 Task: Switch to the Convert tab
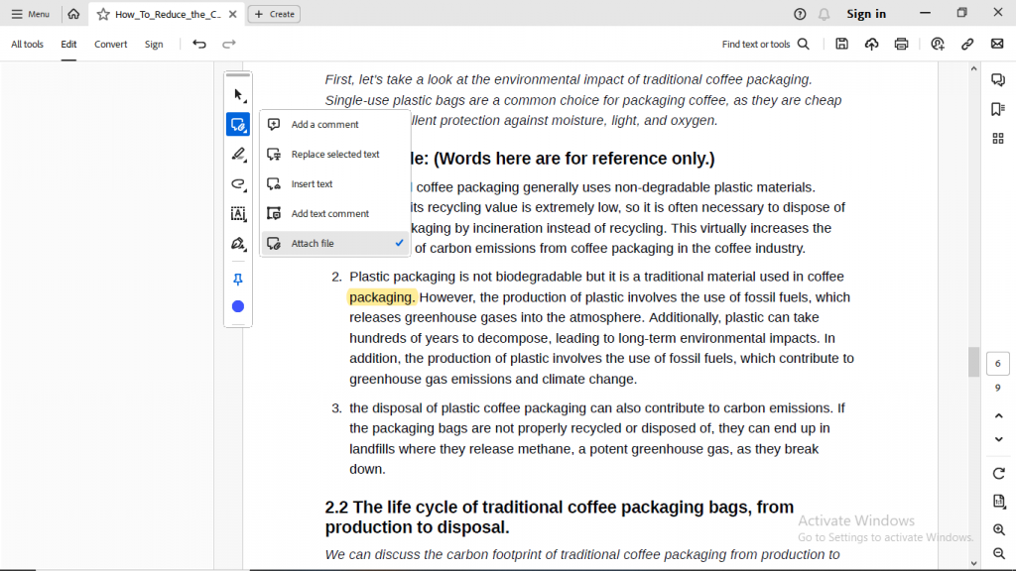click(111, 45)
